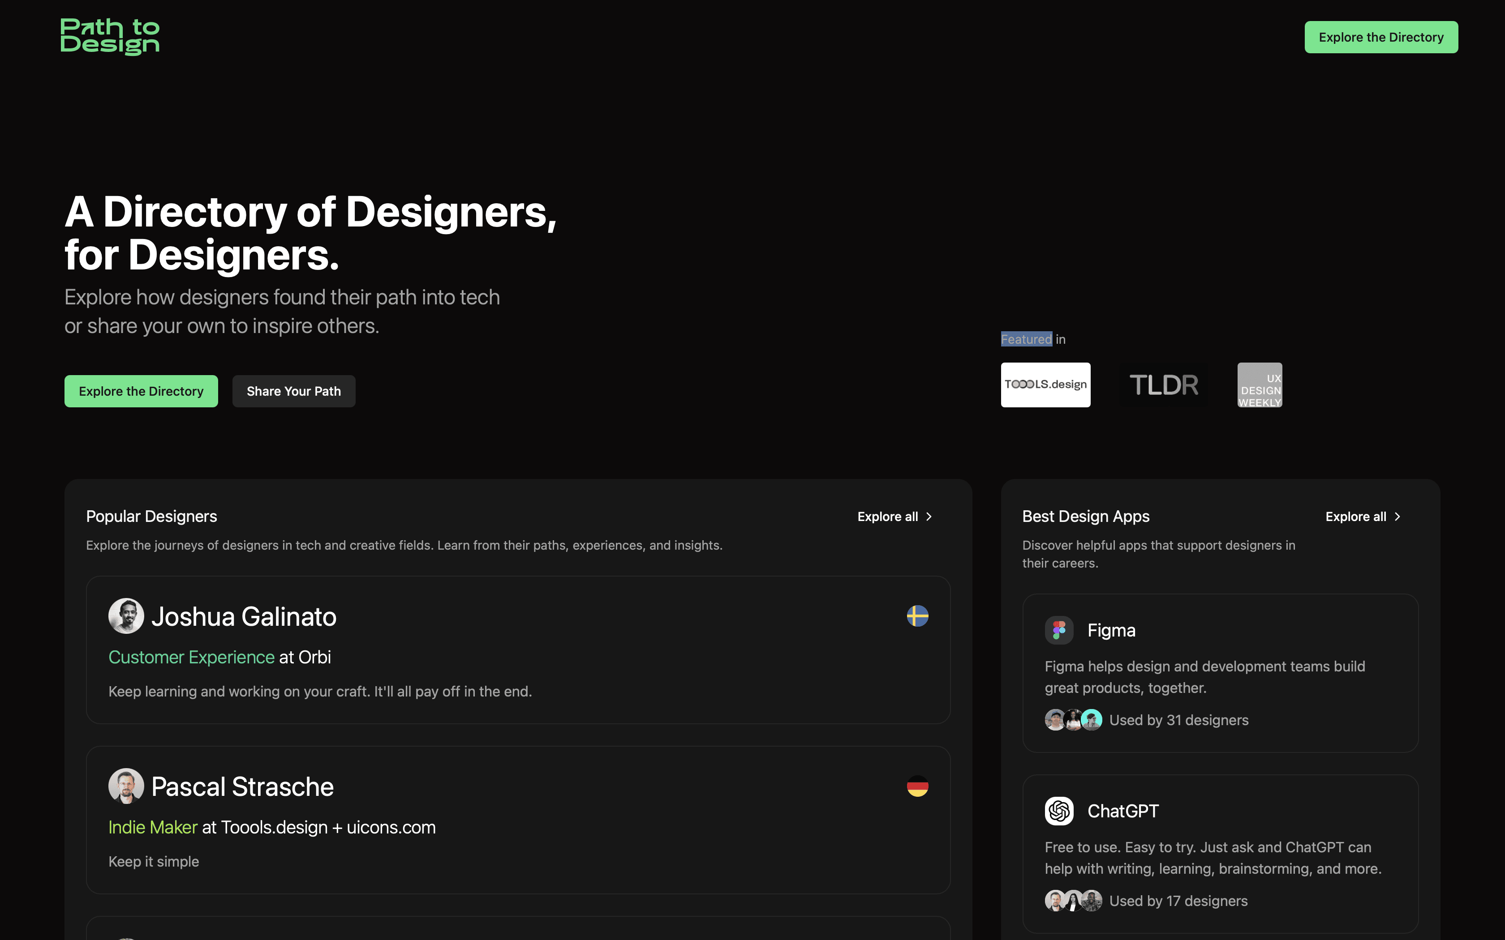The height and width of the screenshot is (940, 1505).
Task: Click Explore how designers found subtitle
Action: (282, 312)
